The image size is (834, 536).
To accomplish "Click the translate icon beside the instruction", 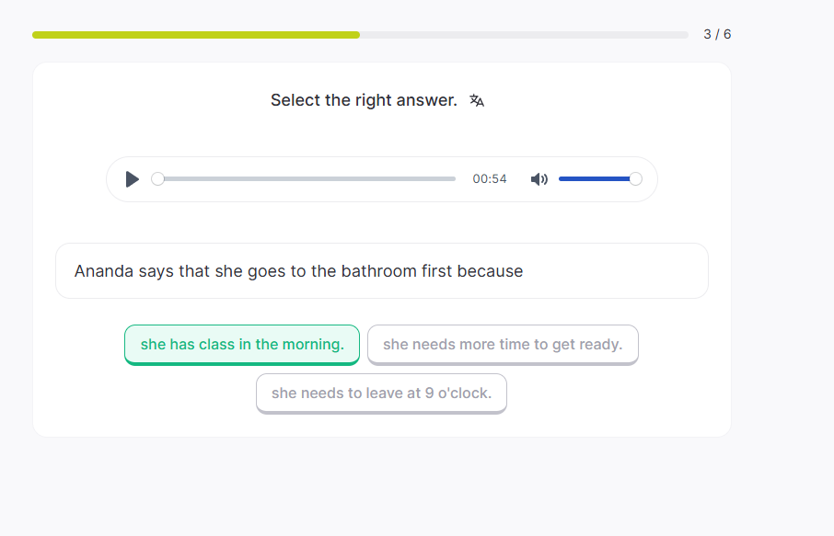I will [x=477, y=100].
